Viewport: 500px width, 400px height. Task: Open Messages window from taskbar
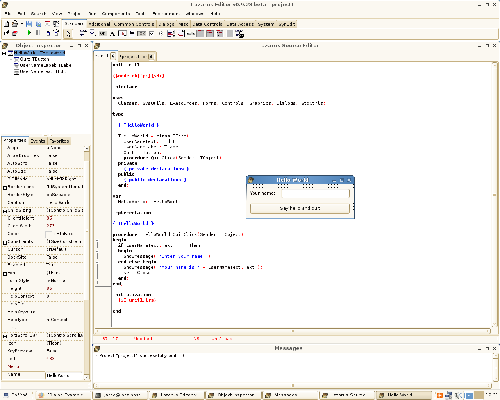pos(290,395)
